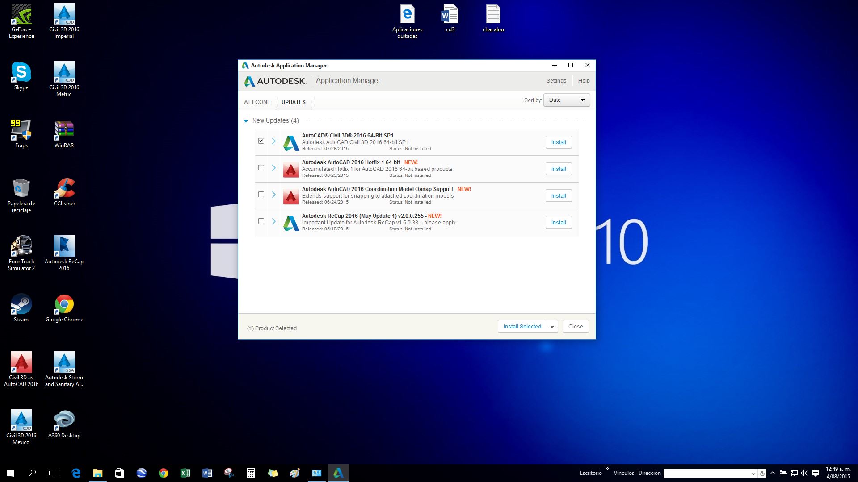
Task: Launch CCleaner from the desktop
Action: pos(64,192)
